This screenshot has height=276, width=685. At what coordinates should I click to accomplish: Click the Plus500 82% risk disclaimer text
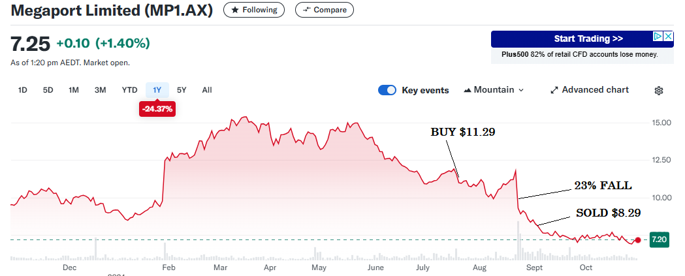click(580, 55)
